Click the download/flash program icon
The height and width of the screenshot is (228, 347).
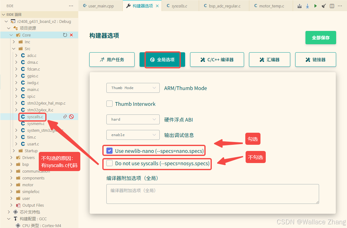307,6
